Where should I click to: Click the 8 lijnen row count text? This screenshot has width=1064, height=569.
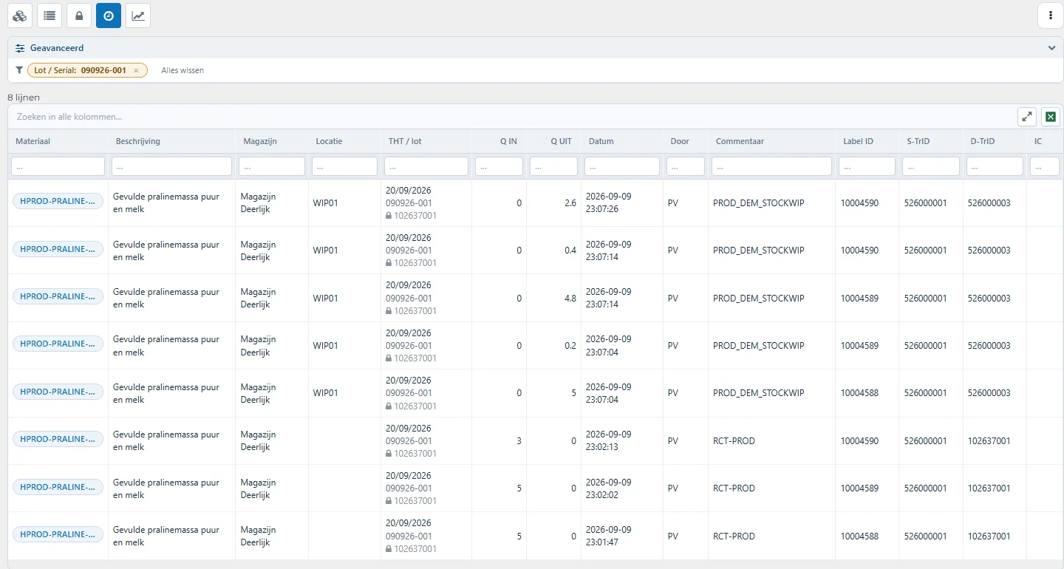[x=24, y=98]
